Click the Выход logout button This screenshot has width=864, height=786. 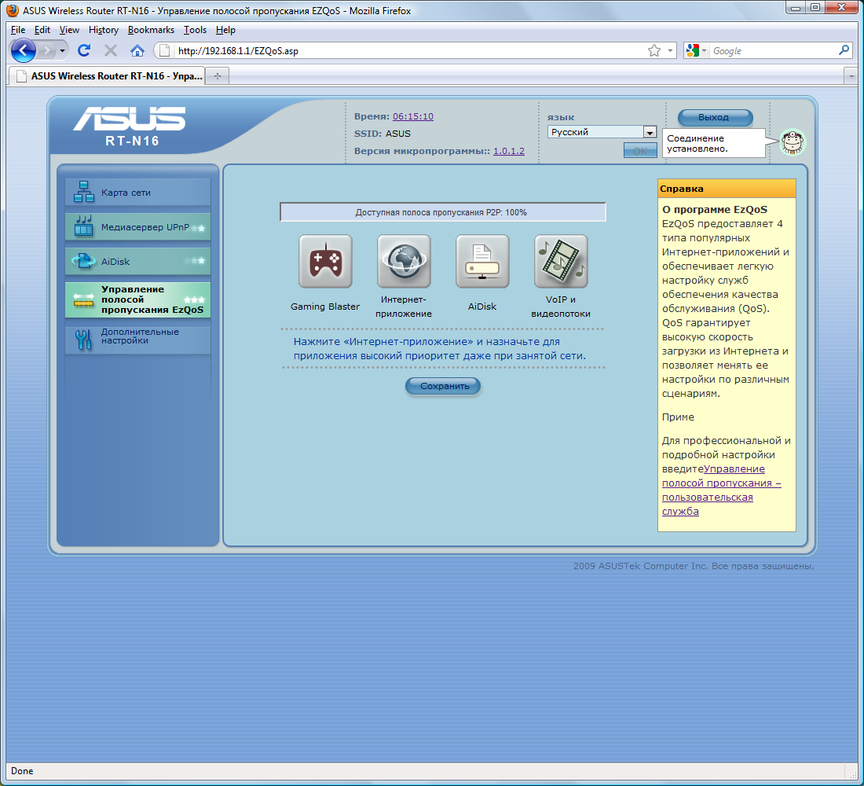(715, 117)
